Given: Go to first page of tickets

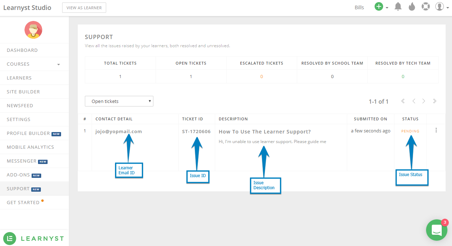Looking at the screenshot, I should click(x=403, y=101).
